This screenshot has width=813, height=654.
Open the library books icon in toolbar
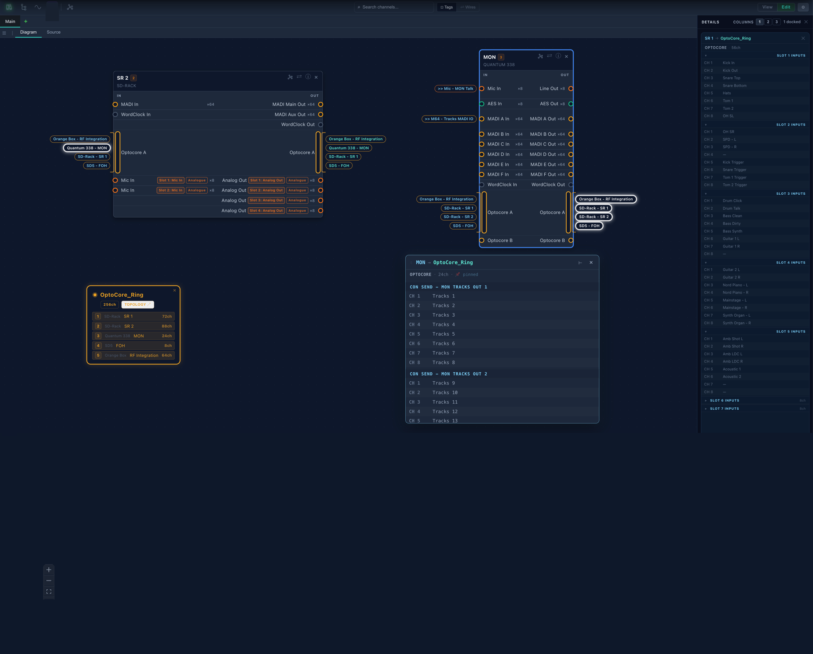[9, 7]
